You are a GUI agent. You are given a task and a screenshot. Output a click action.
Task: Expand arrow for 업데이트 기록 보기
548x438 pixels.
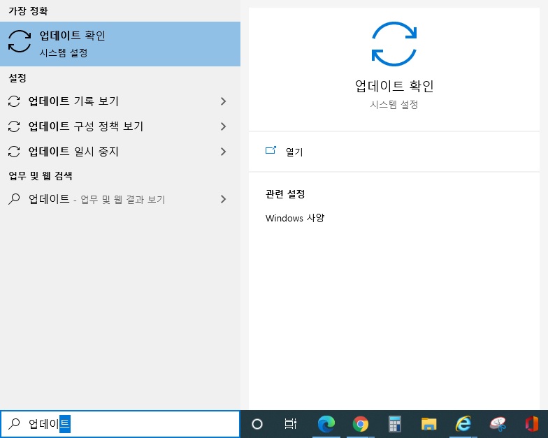pyautogui.click(x=224, y=101)
